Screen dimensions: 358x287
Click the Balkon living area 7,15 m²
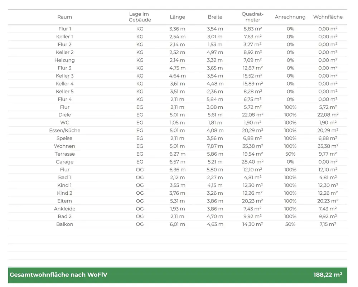pos(328,224)
